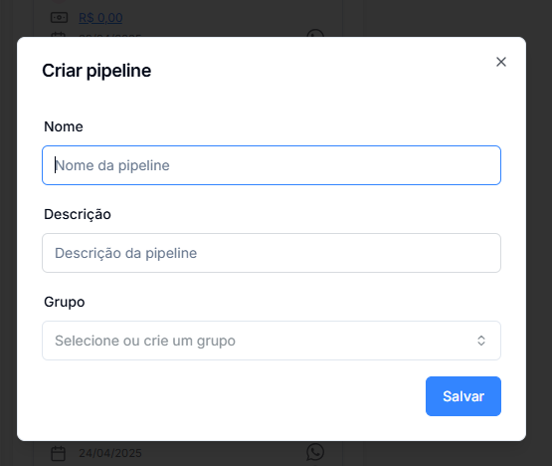Open WhatsApp icon below the dialog
The width and height of the screenshot is (552, 466).
[315, 452]
